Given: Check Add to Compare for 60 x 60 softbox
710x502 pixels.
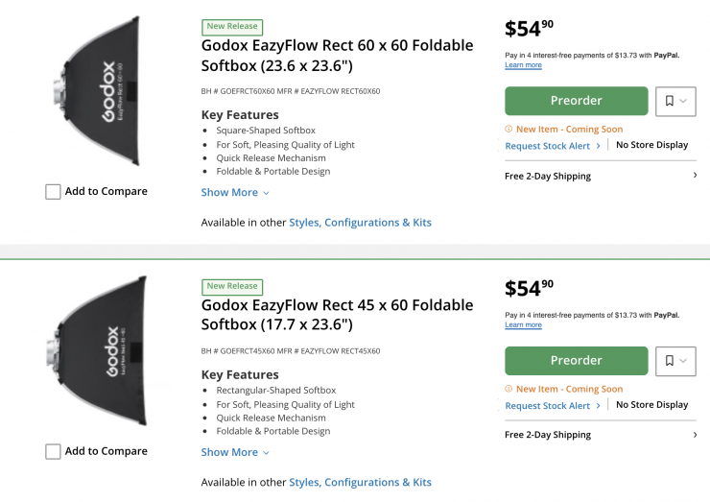Looking at the screenshot, I should (54, 192).
